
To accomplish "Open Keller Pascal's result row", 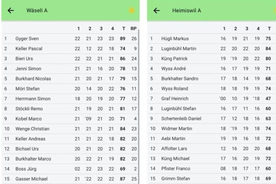I will point(70,49).
